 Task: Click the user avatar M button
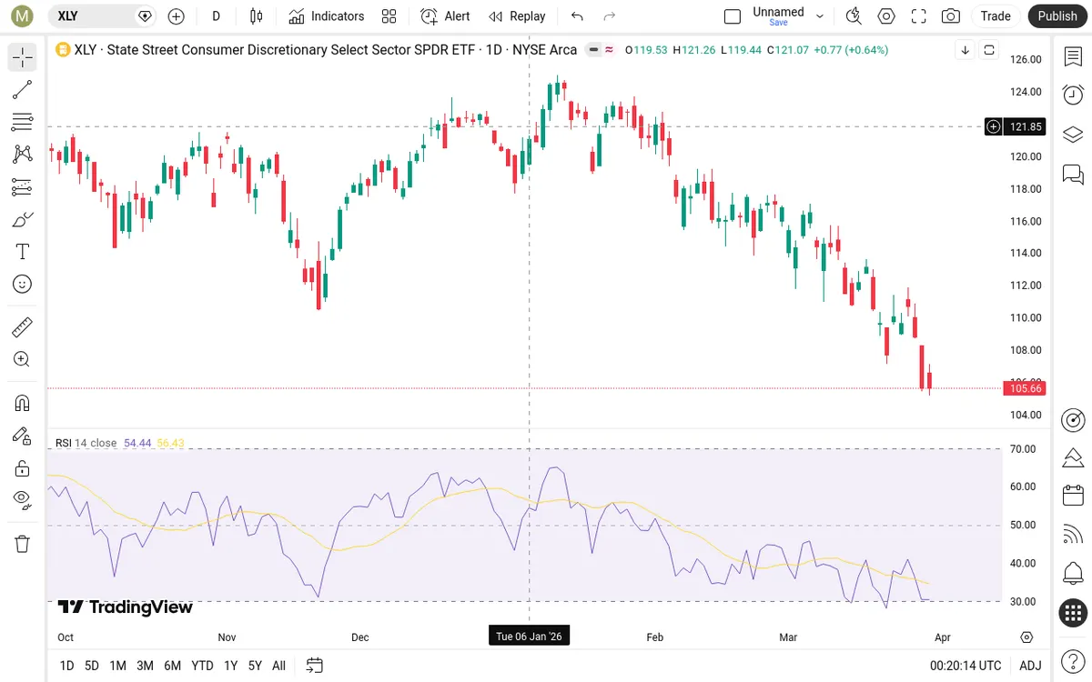[22, 16]
